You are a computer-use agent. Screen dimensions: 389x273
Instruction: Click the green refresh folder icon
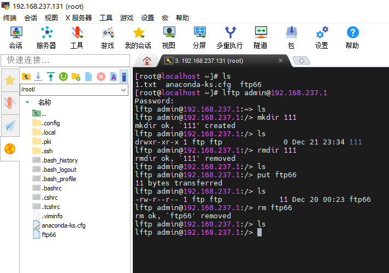(x=63, y=77)
